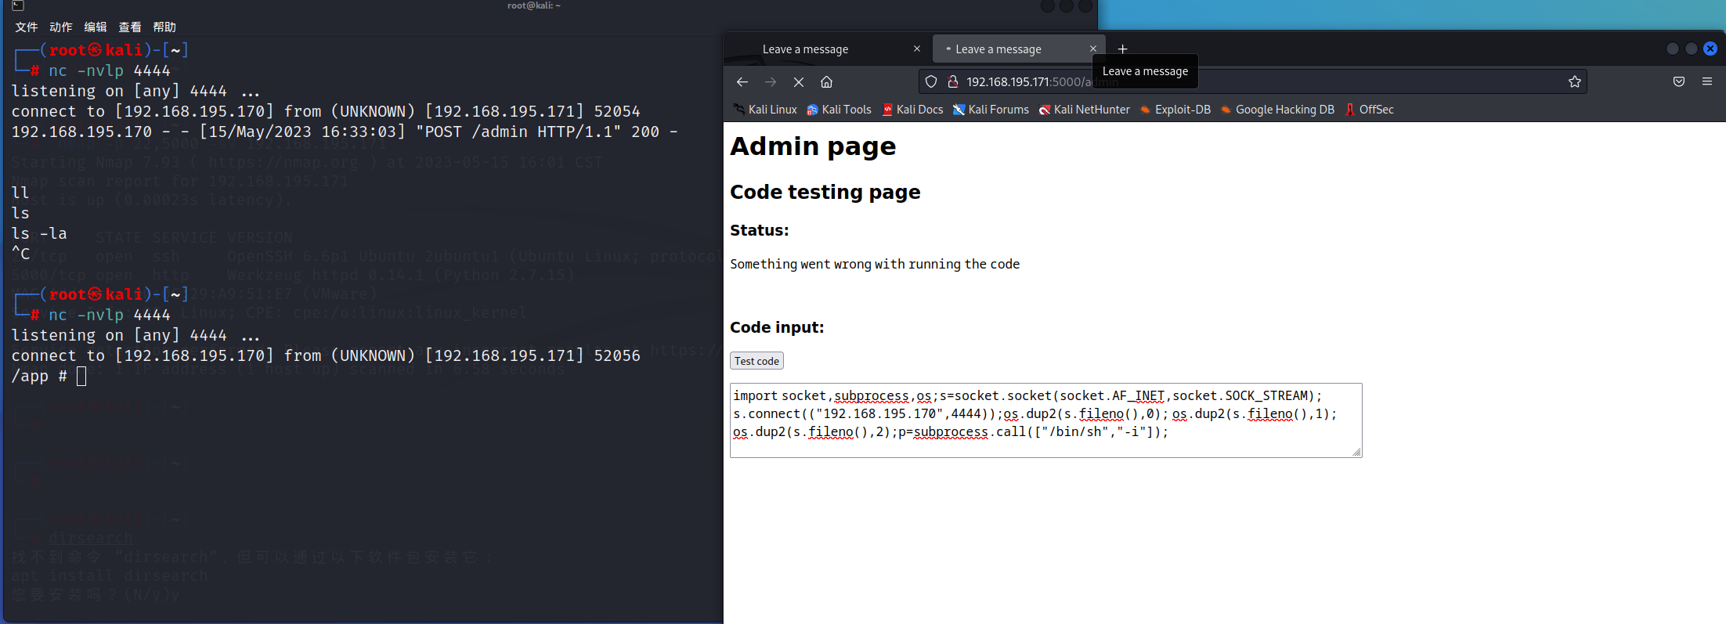
Task: Open the Firefox home page icon
Action: click(826, 81)
